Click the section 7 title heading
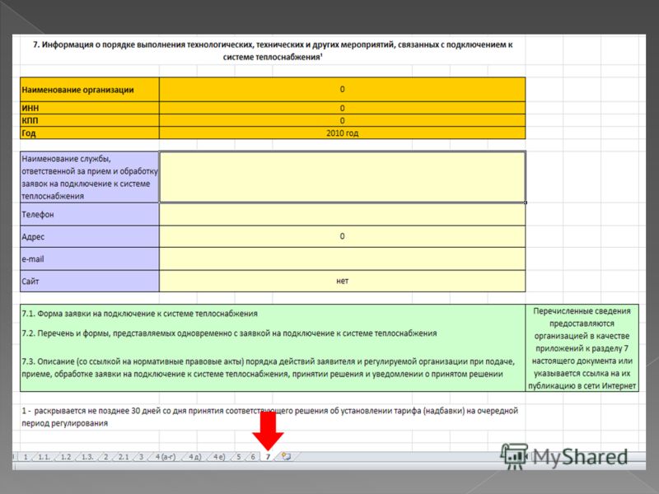The height and width of the screenshot is (494, 659). (273, 50)
